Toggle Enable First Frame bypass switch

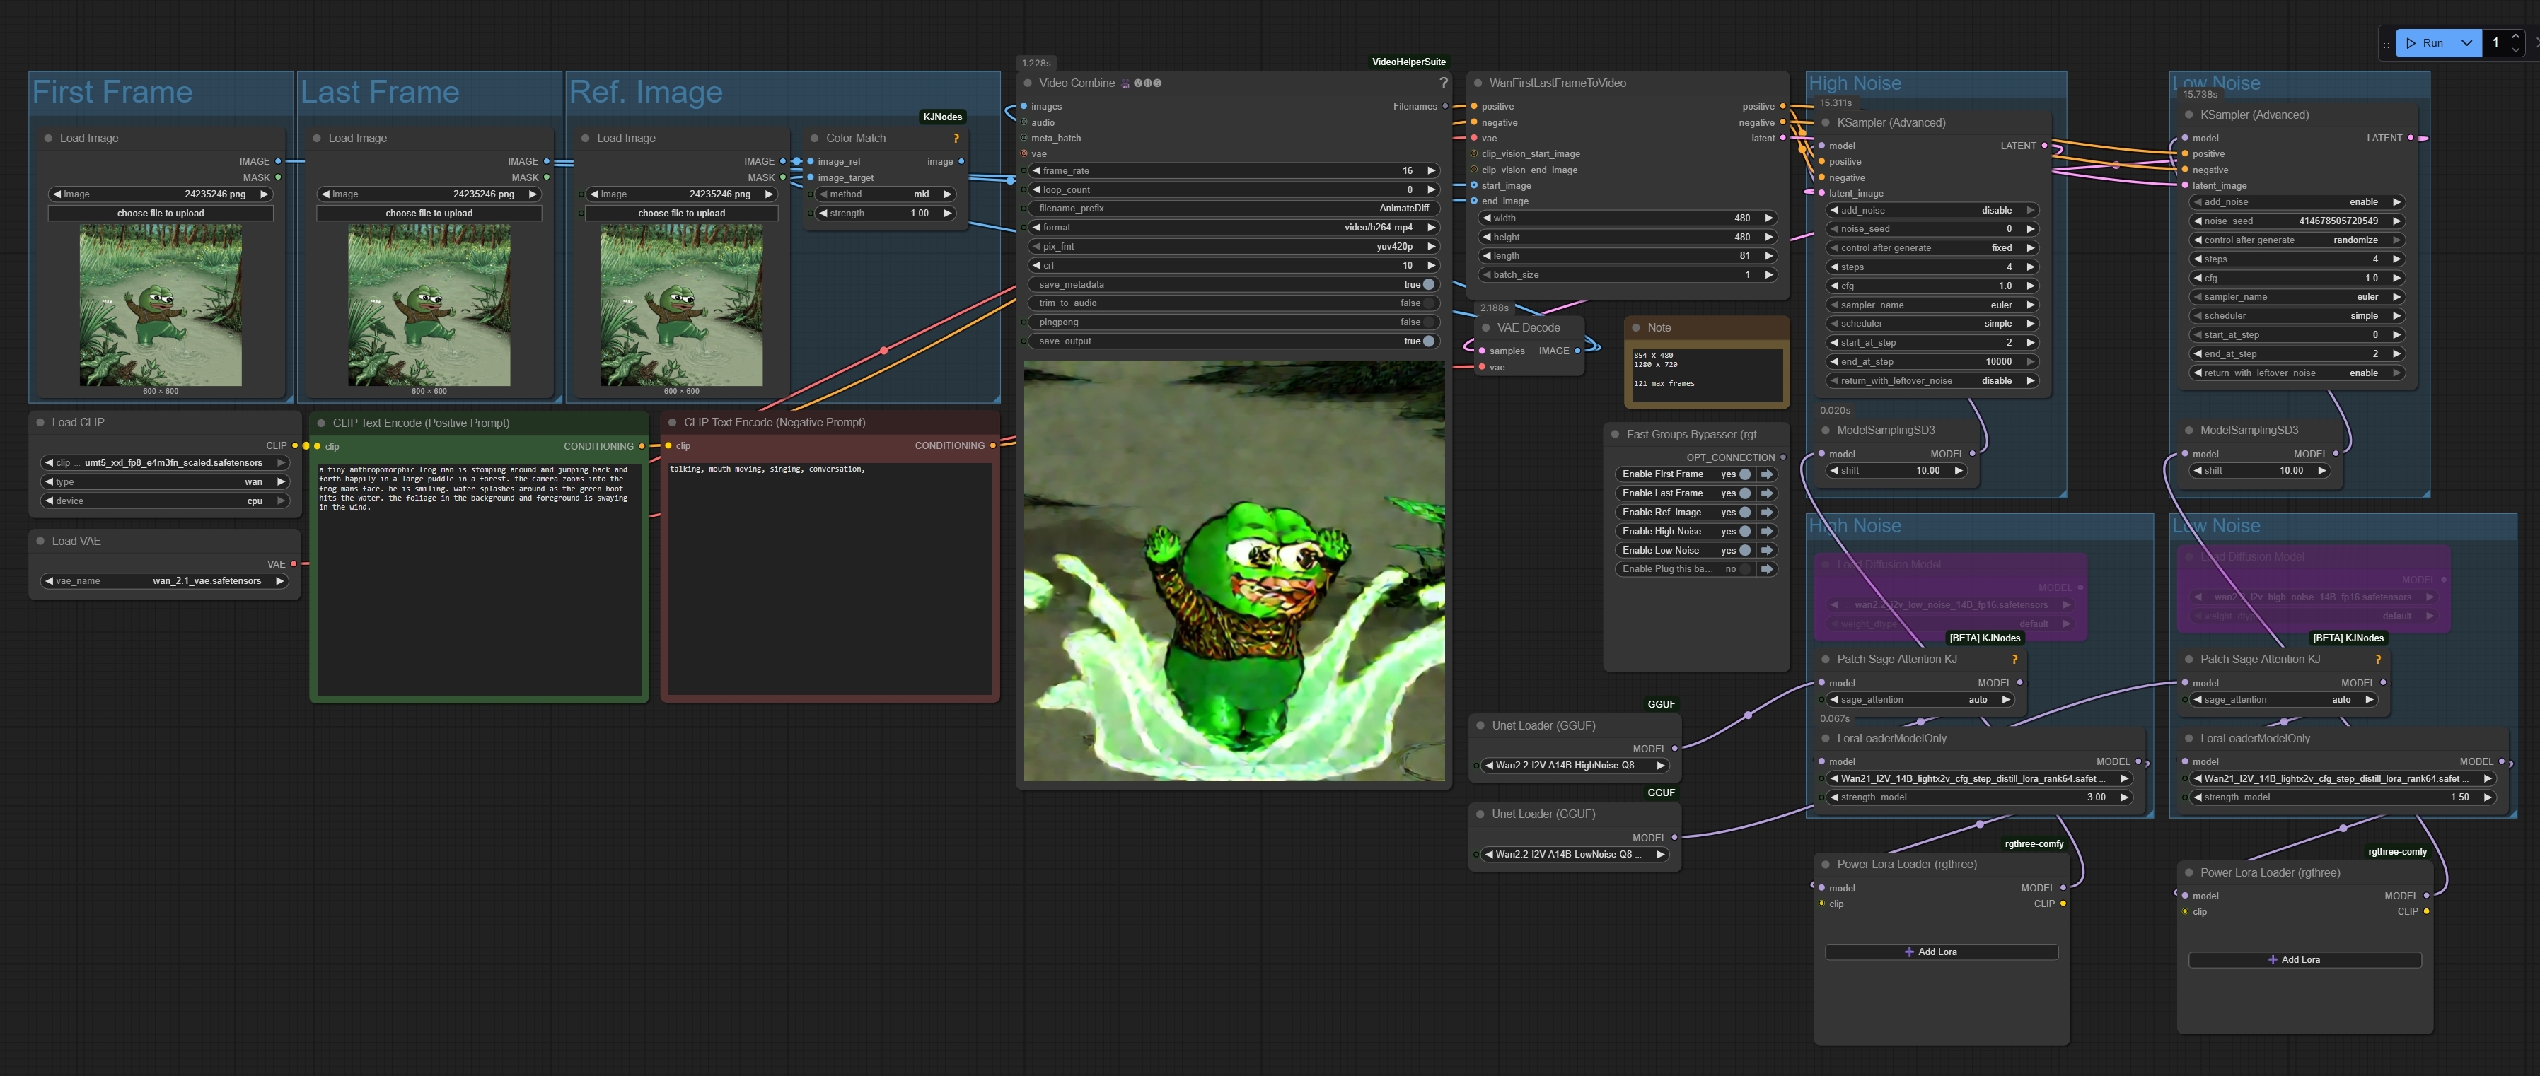click(x=1744, y=474)
